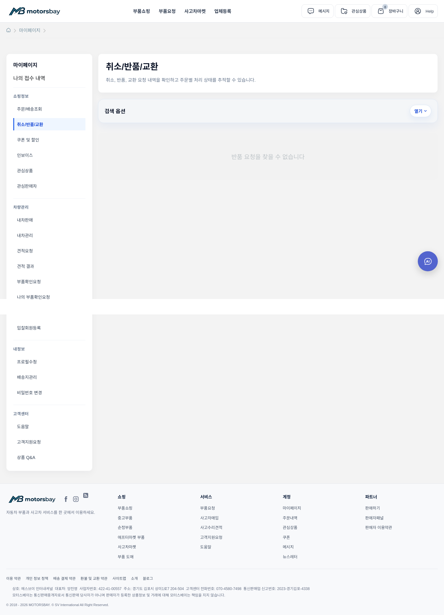Click the RSS feed icon in footer
This screenshot has width=444, height=615.
click(86, 495)
